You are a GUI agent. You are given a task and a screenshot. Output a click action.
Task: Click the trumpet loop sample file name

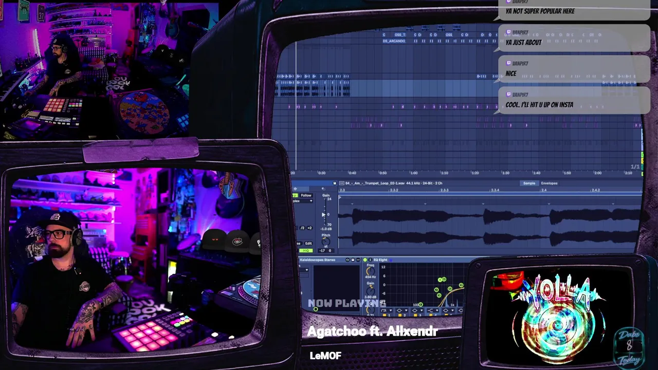375,183
